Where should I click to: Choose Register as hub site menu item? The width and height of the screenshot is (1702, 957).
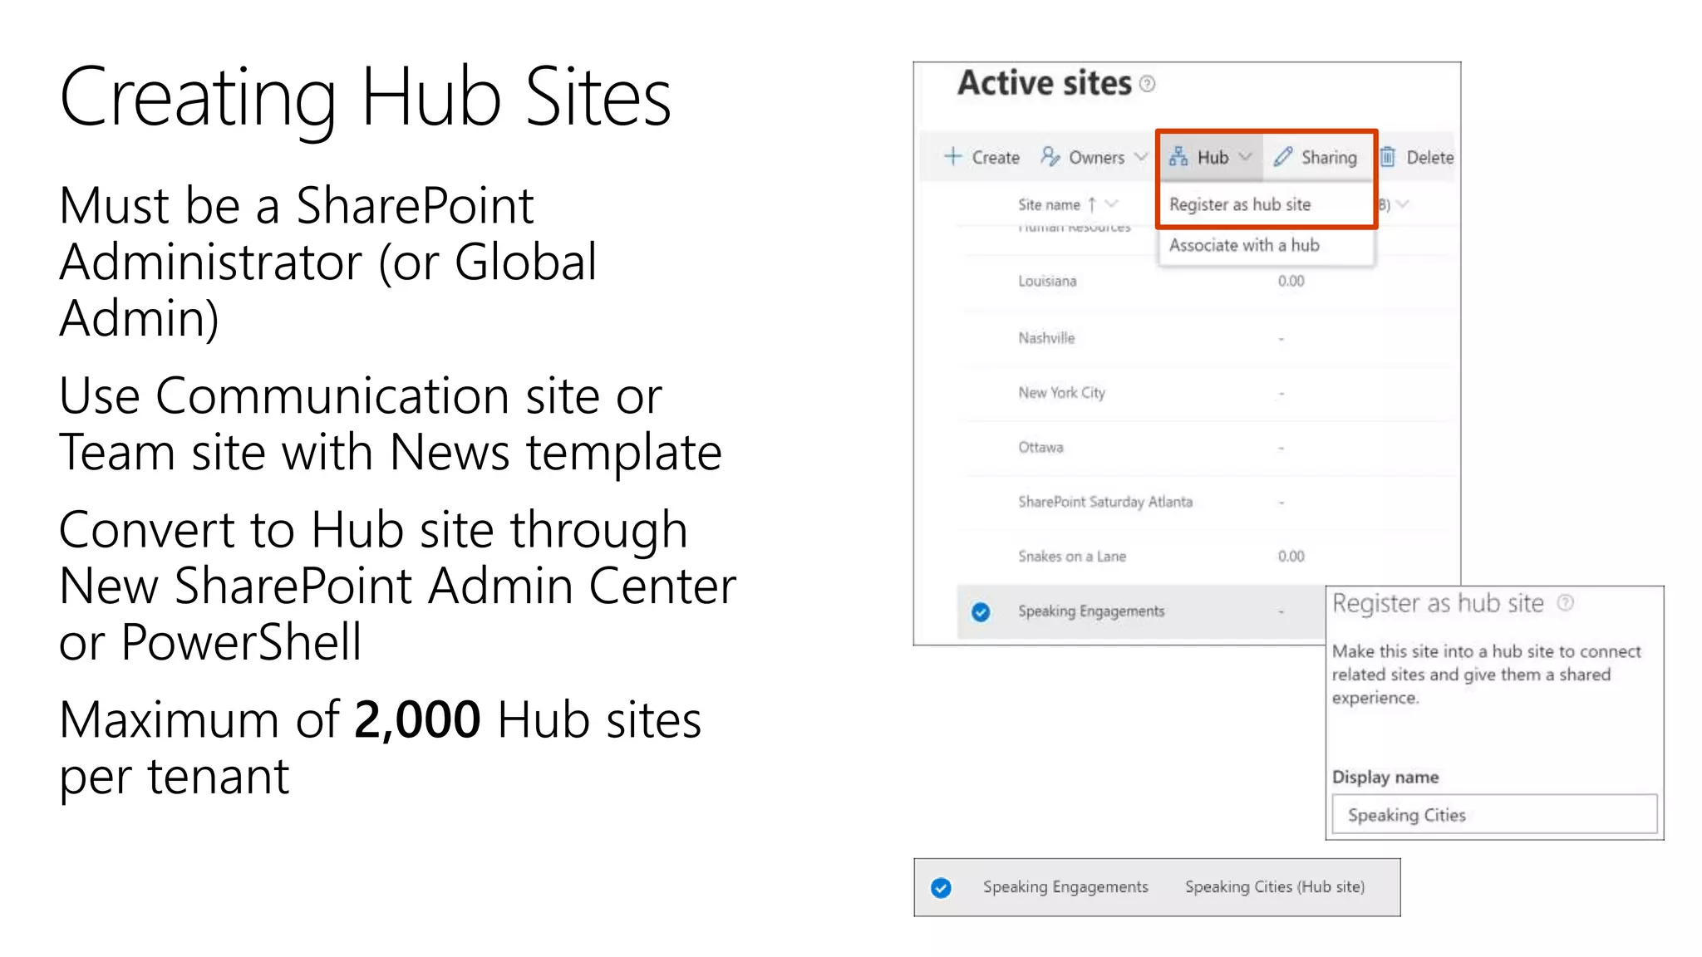(x=1239, y=204)
